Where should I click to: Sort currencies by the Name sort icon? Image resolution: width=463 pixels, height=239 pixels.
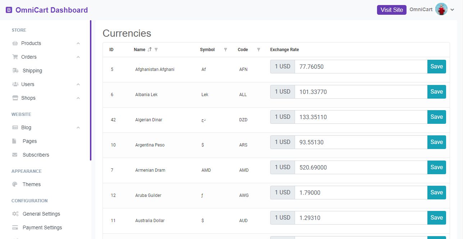(150, 50)
